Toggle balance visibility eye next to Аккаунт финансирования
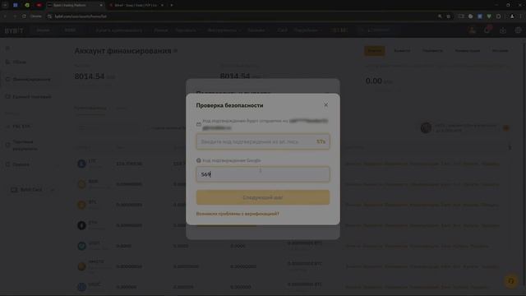 point(175,51)
